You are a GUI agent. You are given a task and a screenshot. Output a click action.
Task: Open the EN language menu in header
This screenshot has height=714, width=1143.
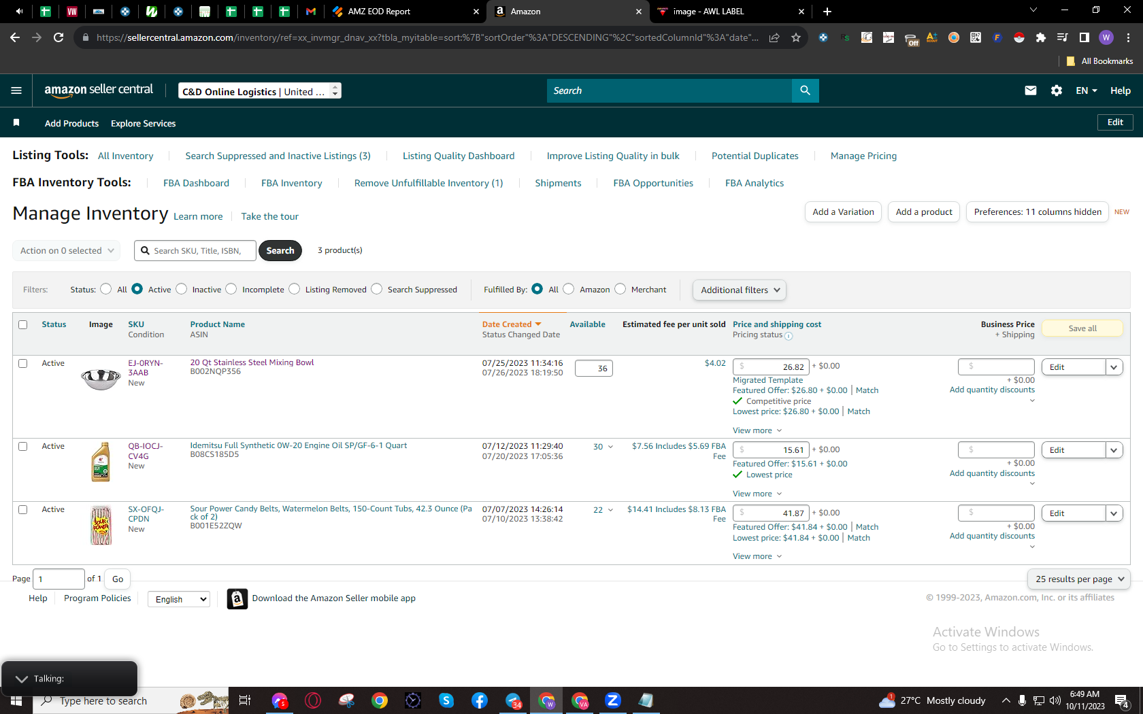click(x=1086, y=90)
